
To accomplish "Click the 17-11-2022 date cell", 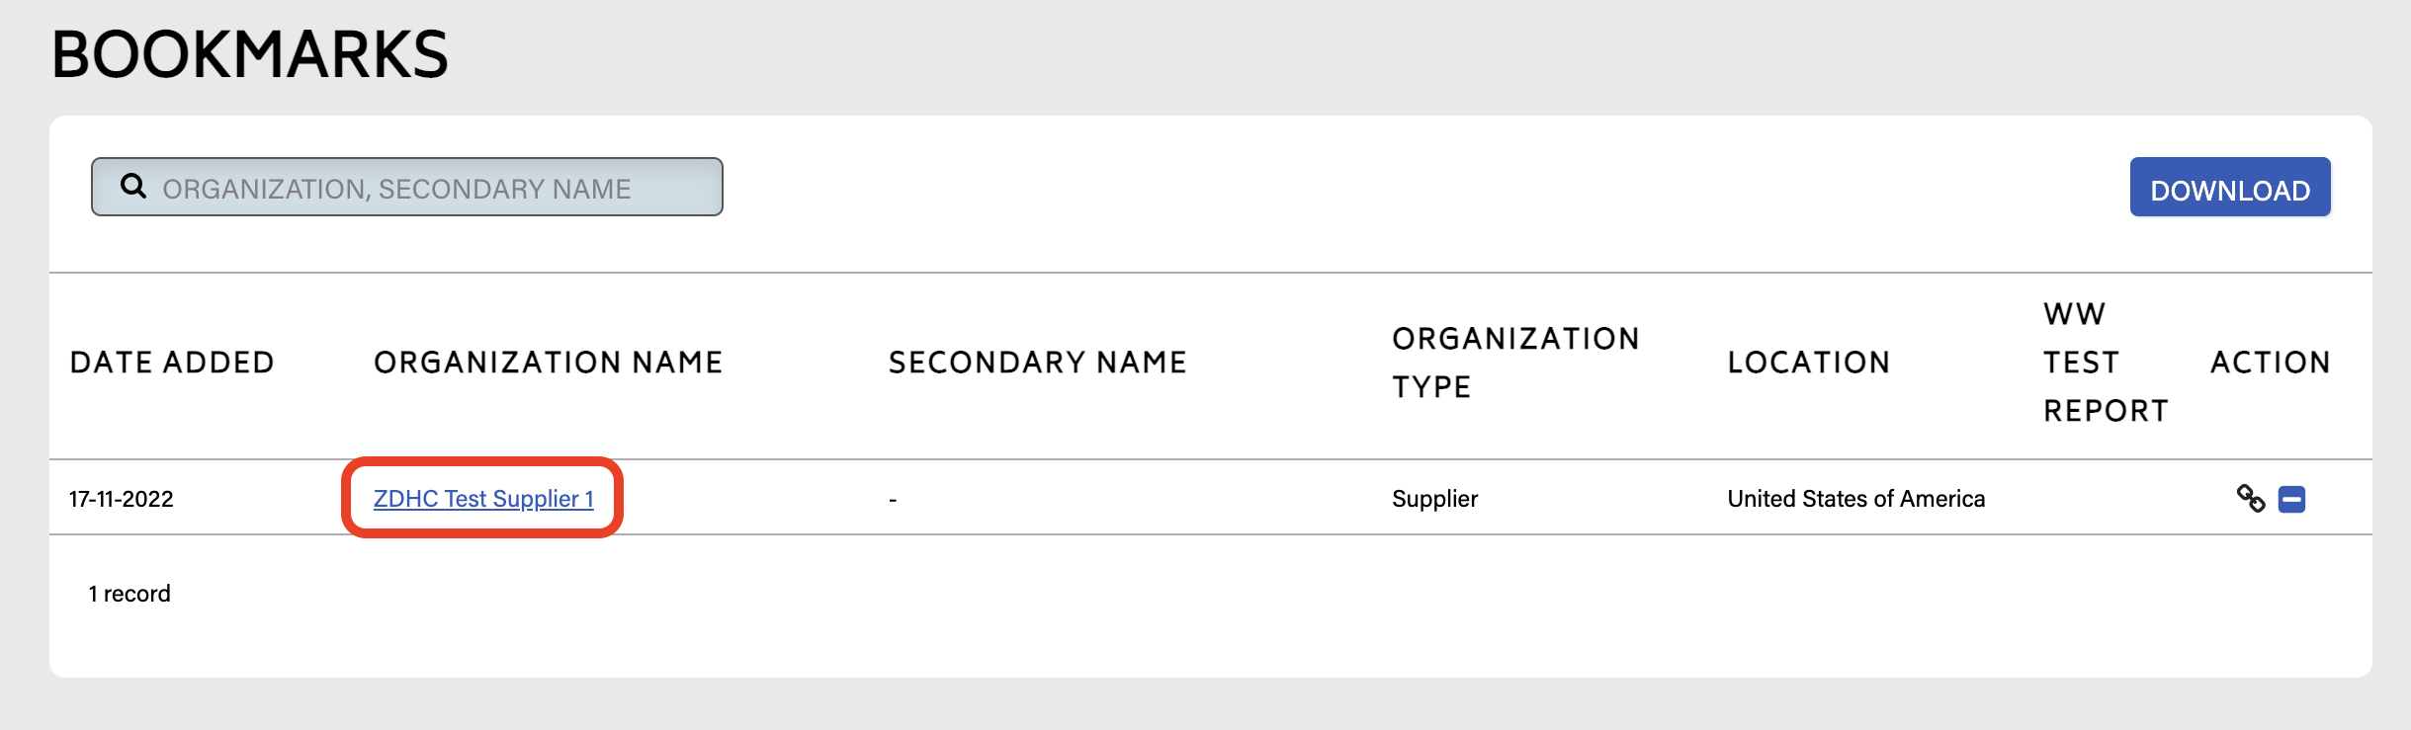I will click(122, 499).
